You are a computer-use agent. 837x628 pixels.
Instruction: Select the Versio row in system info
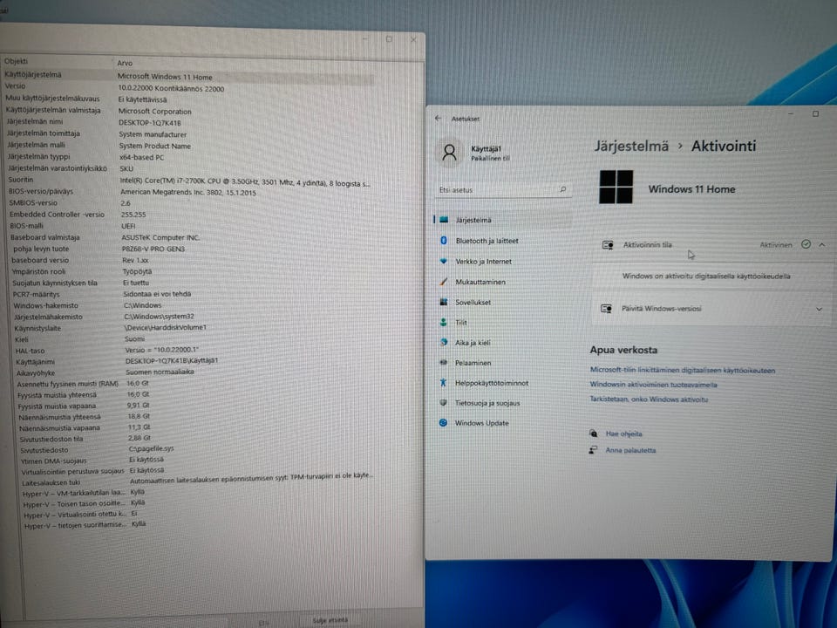[x=189, y=87]
